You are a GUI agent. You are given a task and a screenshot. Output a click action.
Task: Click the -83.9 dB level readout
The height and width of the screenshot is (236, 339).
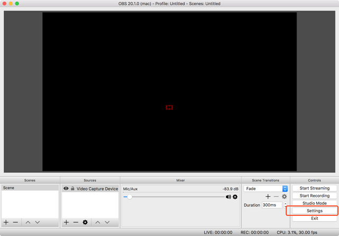coord(230,189)
